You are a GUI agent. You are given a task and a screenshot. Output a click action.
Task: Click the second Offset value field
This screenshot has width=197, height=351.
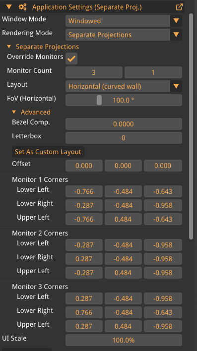click(123, 166)
